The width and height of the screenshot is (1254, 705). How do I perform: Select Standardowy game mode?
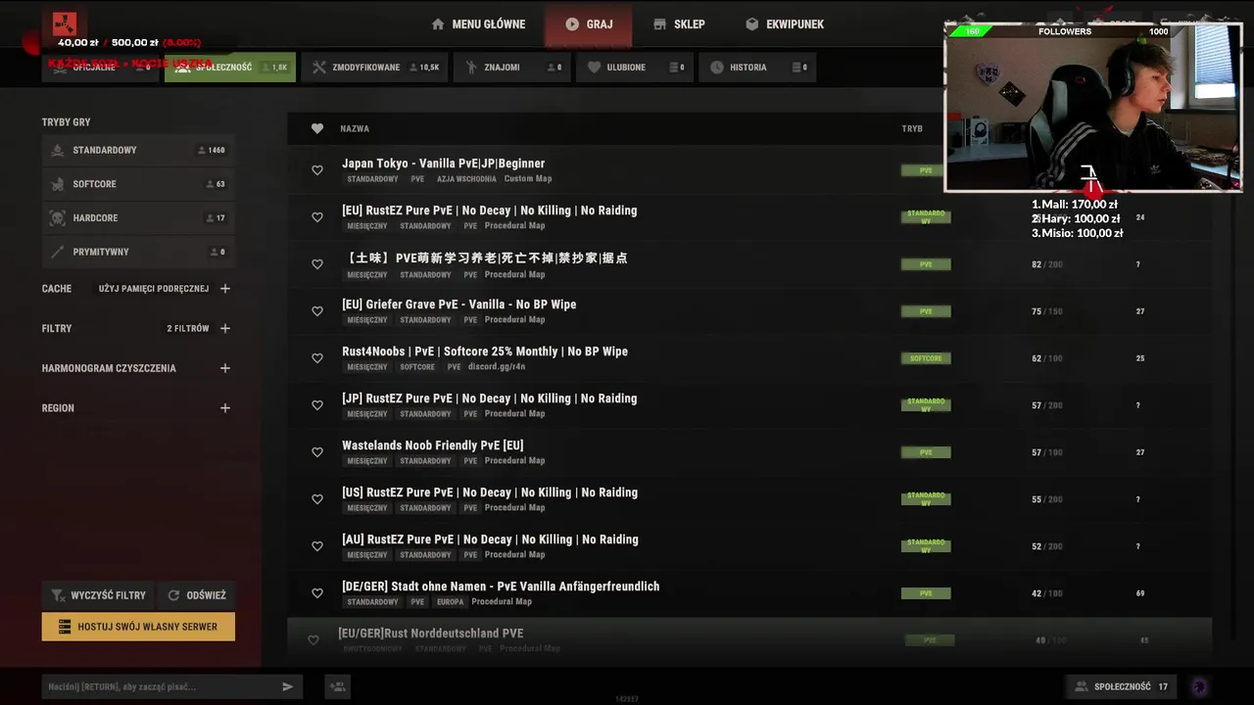click(x=138, y=150)
